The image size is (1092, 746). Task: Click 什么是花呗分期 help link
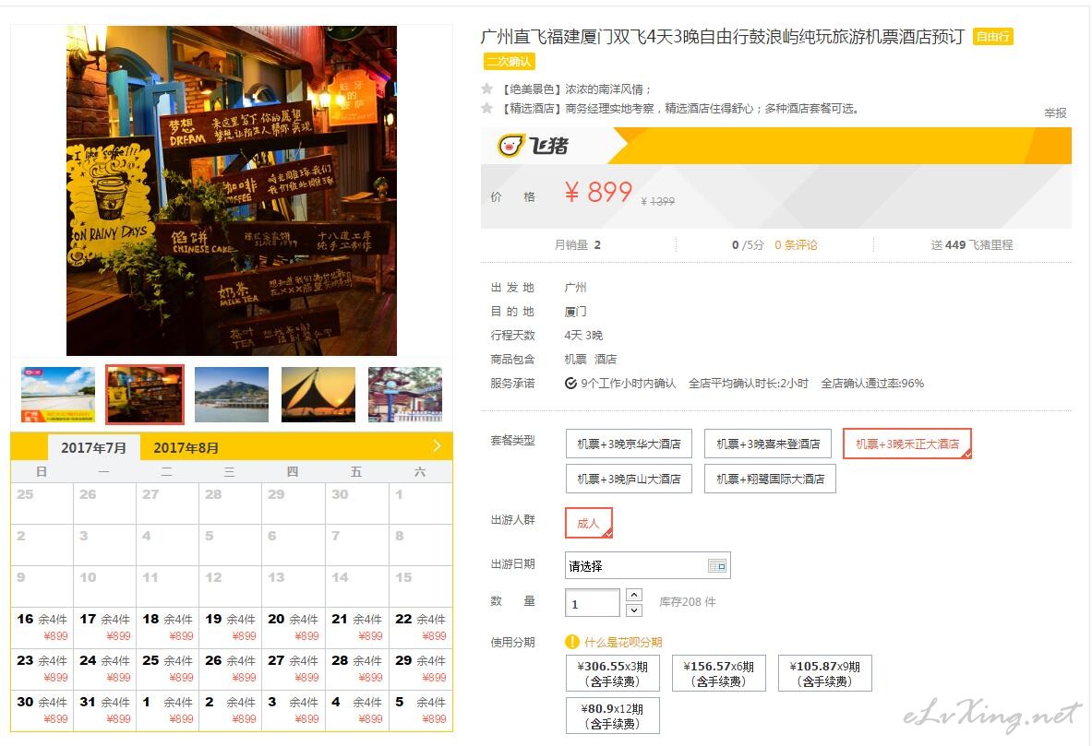pyautogui.click(x=622, y=642)
